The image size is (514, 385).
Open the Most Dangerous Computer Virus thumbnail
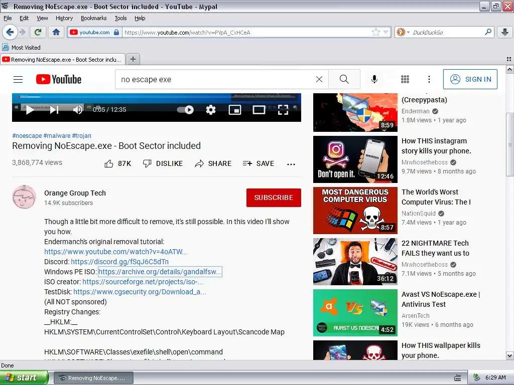pyautogui.click(x=355, y=210)
